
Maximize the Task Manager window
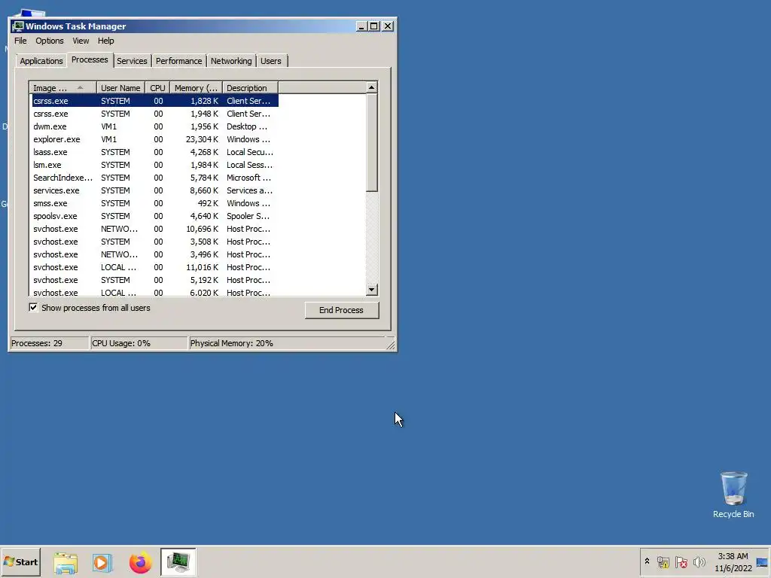374,26
